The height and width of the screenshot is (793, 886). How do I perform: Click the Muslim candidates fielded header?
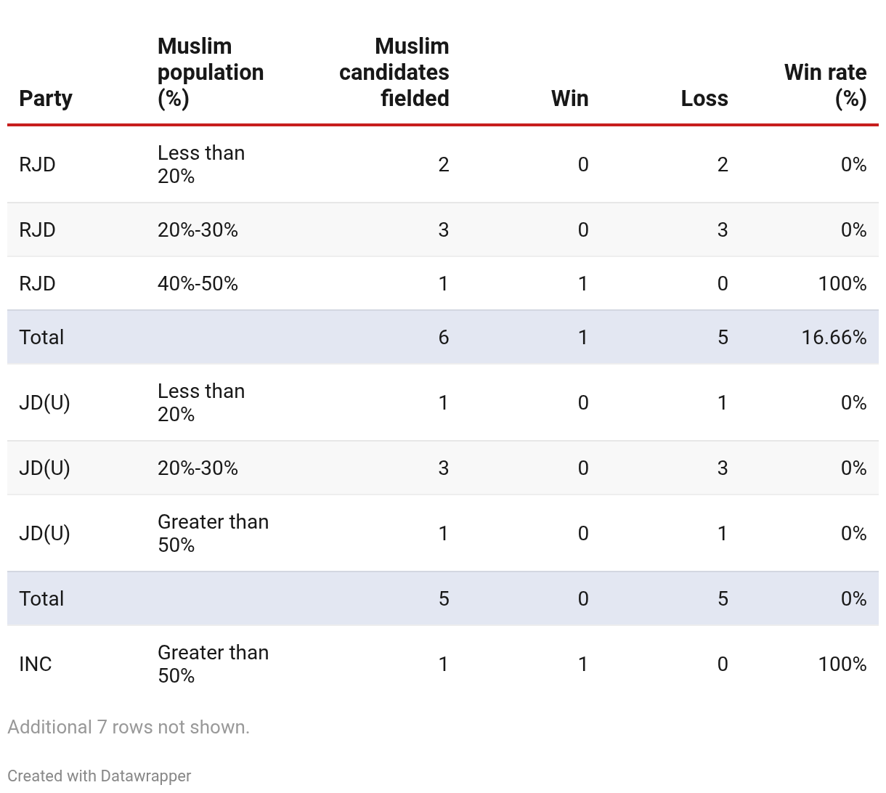pyautogui.click(x=394, y=72)
